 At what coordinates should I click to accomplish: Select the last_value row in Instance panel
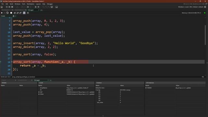pyautogui.click(x=120, y=103)
